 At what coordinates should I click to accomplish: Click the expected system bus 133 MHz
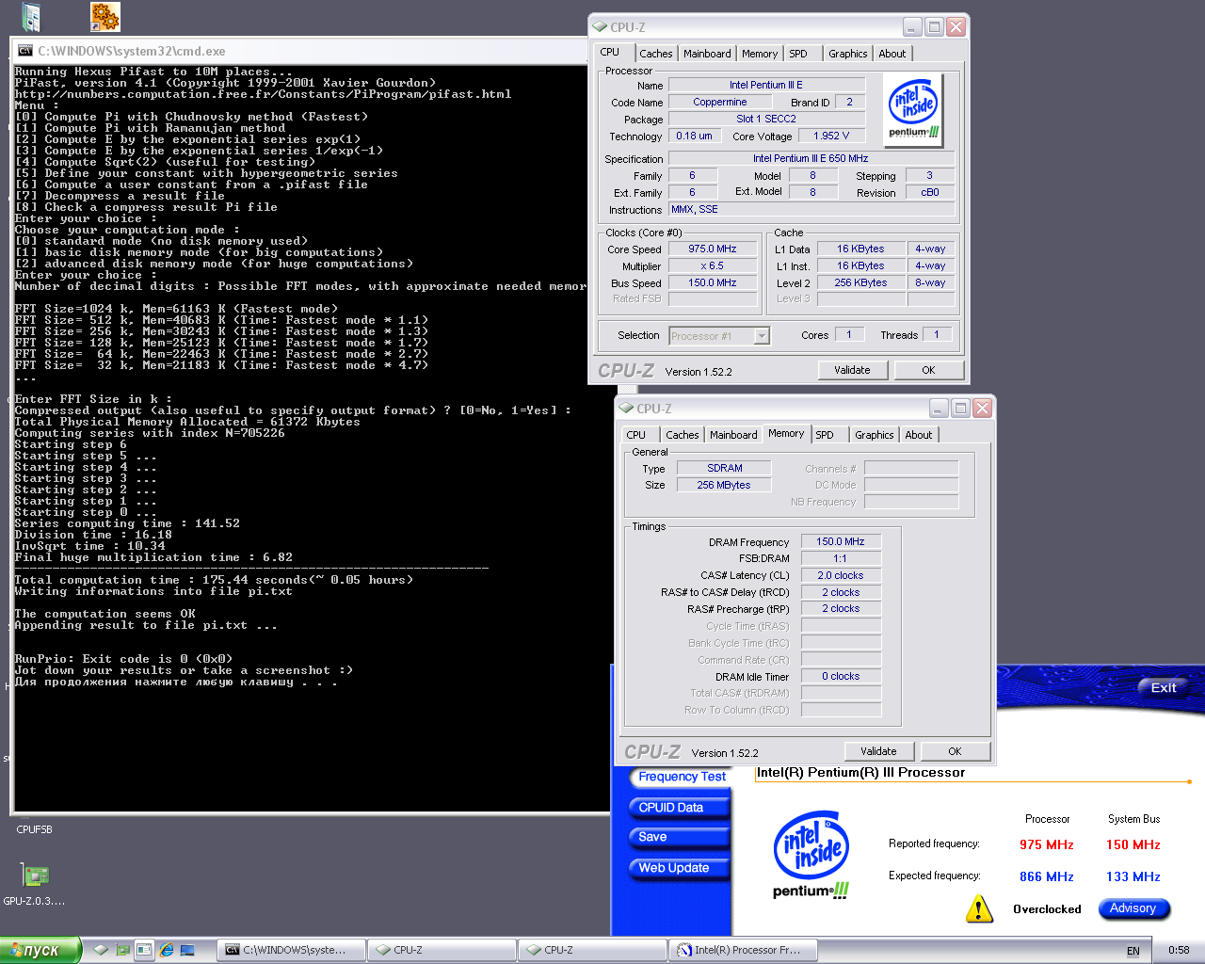tap(1133, 876)
